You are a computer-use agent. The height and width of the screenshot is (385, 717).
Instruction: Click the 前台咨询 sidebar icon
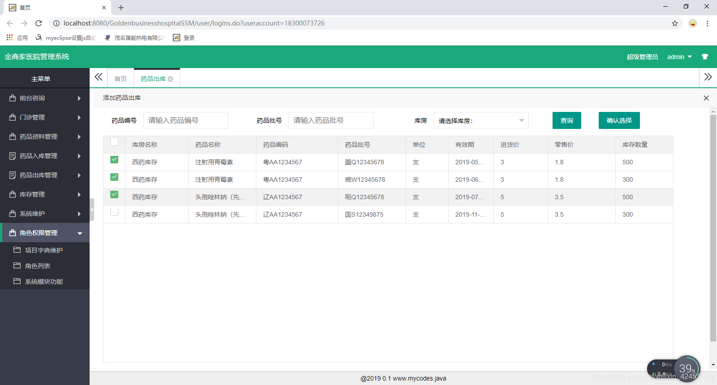point(13,98)
